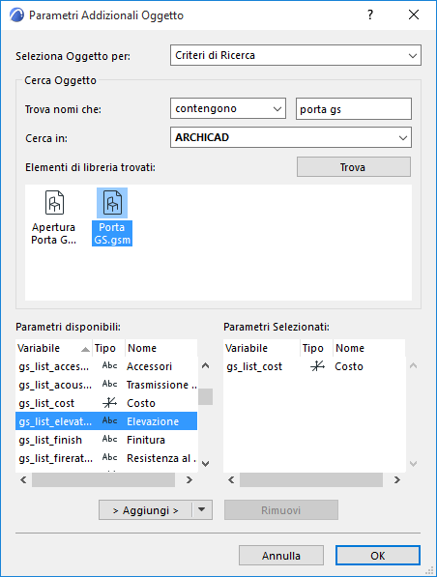Click the disabled Rimuovi button
The height and width of the screenshot is (577, 437).
[x=281, y=510]
